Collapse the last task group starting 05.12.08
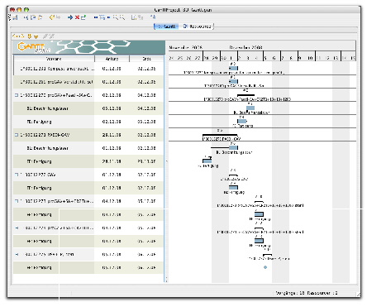The height and width of the screenshot is (307, 367). click(17, 254)
